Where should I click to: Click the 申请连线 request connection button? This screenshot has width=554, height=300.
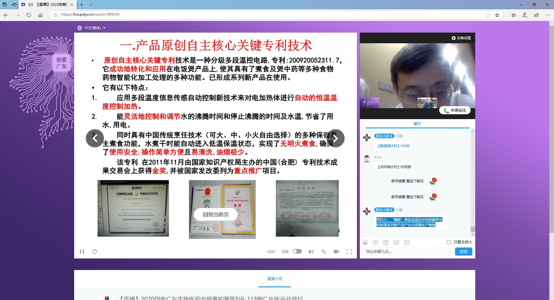455,110
